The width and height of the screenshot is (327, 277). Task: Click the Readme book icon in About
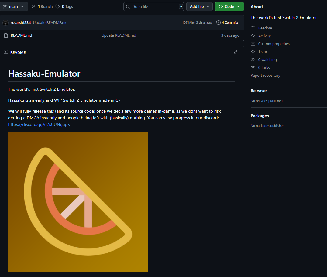coord(253,28)
